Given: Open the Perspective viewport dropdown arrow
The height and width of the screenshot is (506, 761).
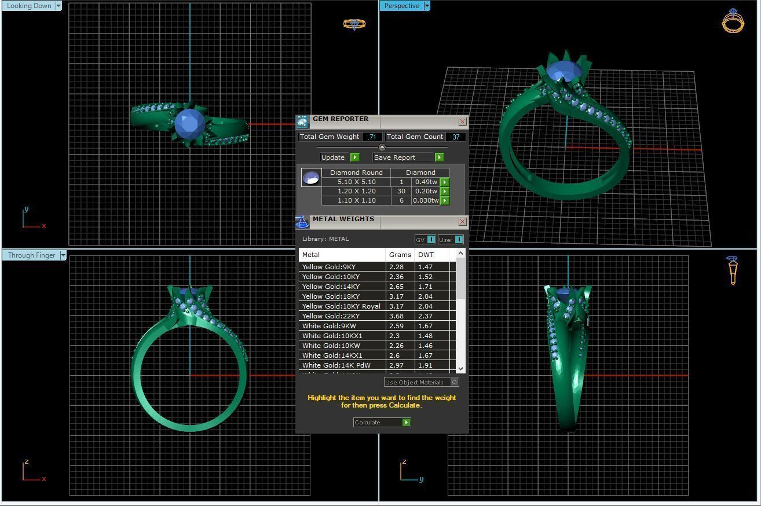Looking at the screenshot, I should pos(427,6).
